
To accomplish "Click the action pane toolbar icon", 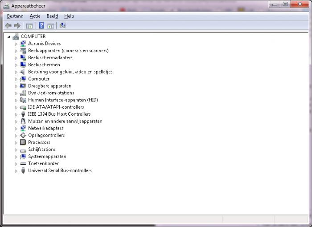I will (x=50, y=26).
